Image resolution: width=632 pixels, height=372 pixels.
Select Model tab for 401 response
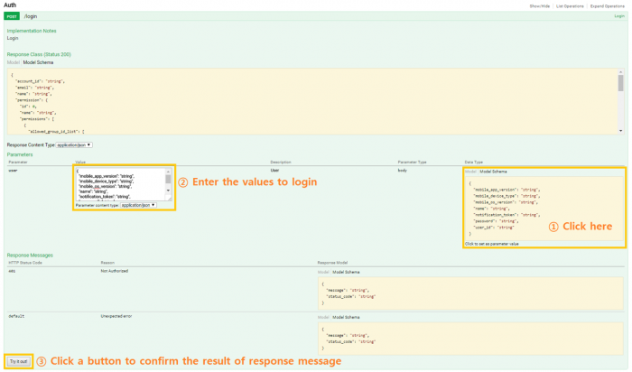pyautogui.click(x=323, y=271)
